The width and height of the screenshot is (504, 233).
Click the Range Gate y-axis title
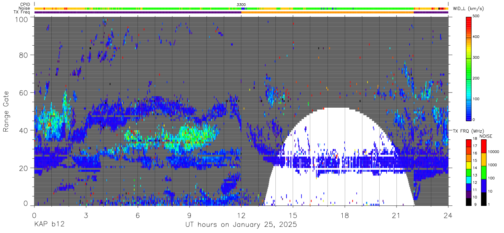point(6,111)
